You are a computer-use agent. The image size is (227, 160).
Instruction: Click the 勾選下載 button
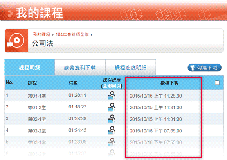tap(205, 68)
